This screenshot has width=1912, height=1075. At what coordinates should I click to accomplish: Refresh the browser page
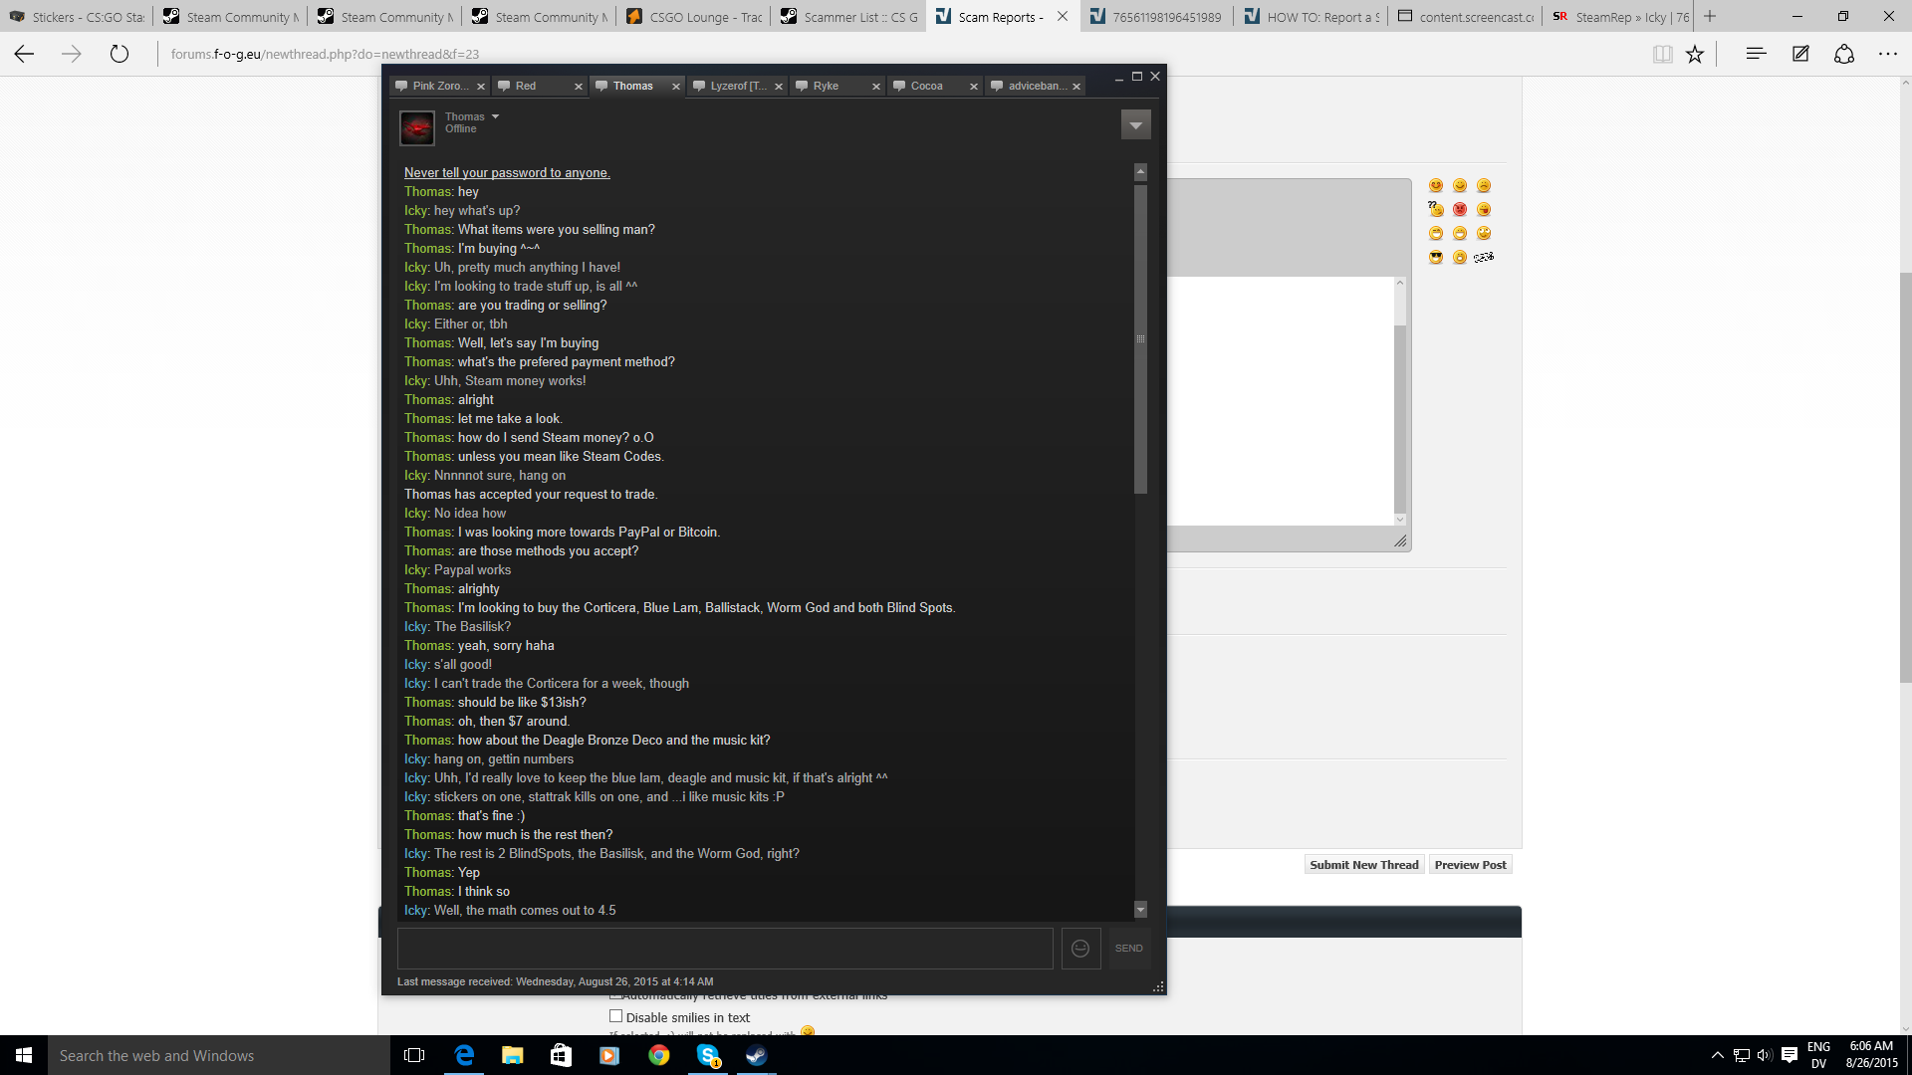tap(119, 55)
